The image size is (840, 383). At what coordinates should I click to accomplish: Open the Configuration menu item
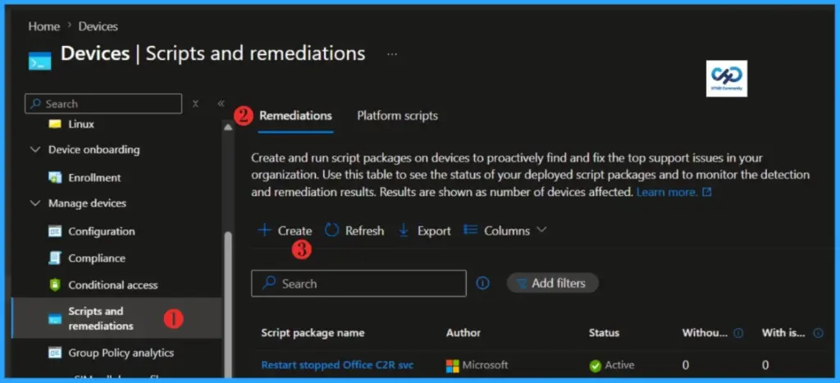tap(102, 231)
